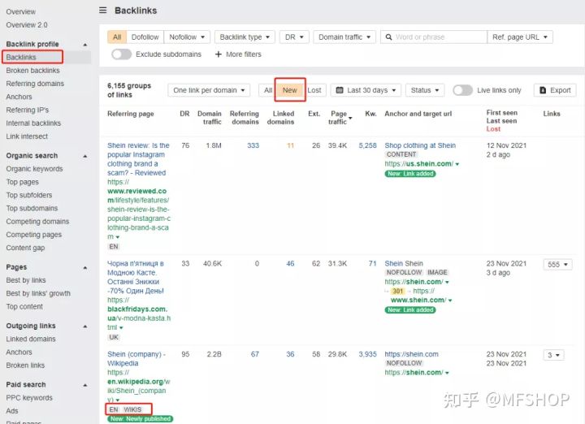Open the Domain traffic dropdown
The height and width of the screenshot is (424, 585).
tap(344, 37)
